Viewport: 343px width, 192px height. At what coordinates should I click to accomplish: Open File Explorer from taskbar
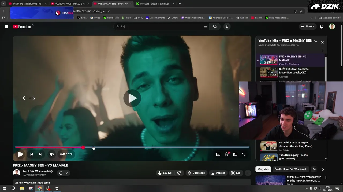tap(22, 189)
